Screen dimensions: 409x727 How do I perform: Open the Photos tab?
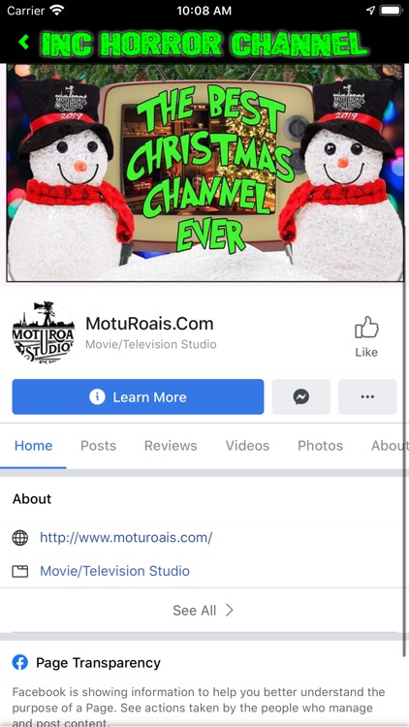321,446
